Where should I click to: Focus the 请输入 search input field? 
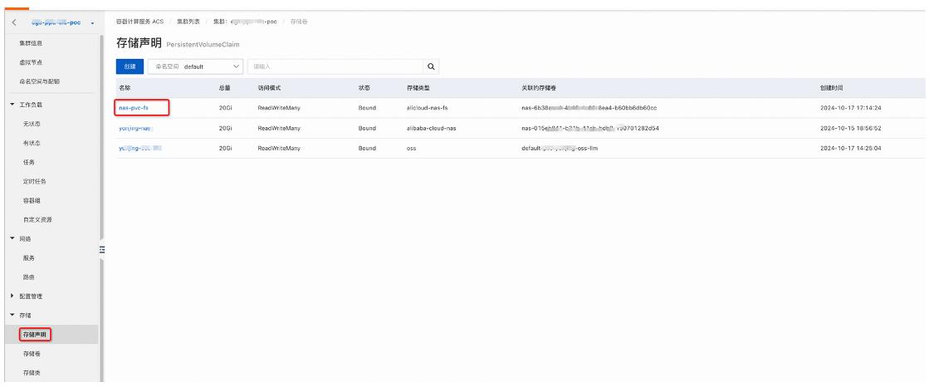coord(335,66)
